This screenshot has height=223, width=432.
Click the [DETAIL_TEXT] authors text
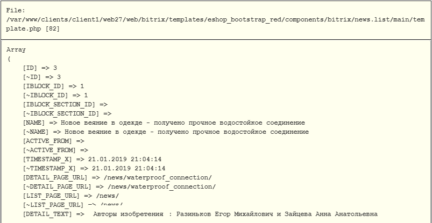pos(235,214)
